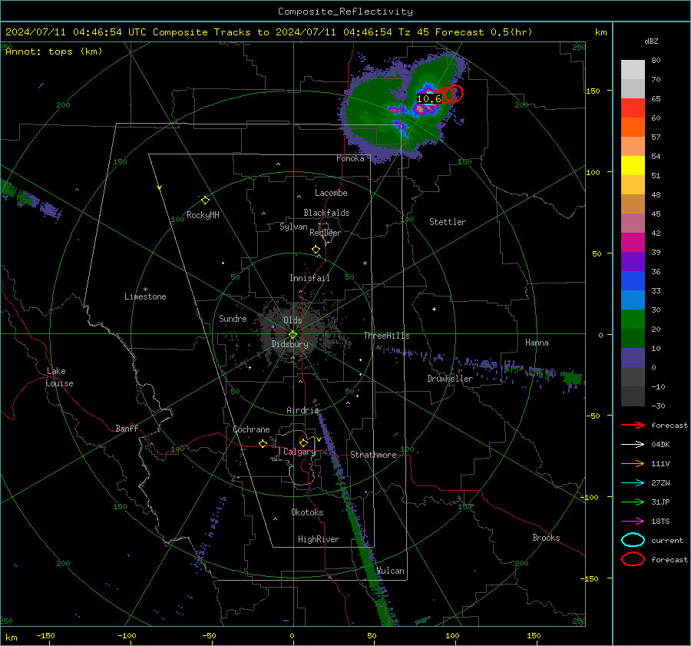Image resolution: width=691 pixels, height=646 pixels.
Task: Click the Innisfail town label
Action: coord(309,278)
